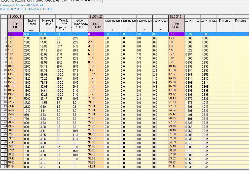The image size is (249, 171).
Task: Select row number 34 header
Action: click(4, 166)
